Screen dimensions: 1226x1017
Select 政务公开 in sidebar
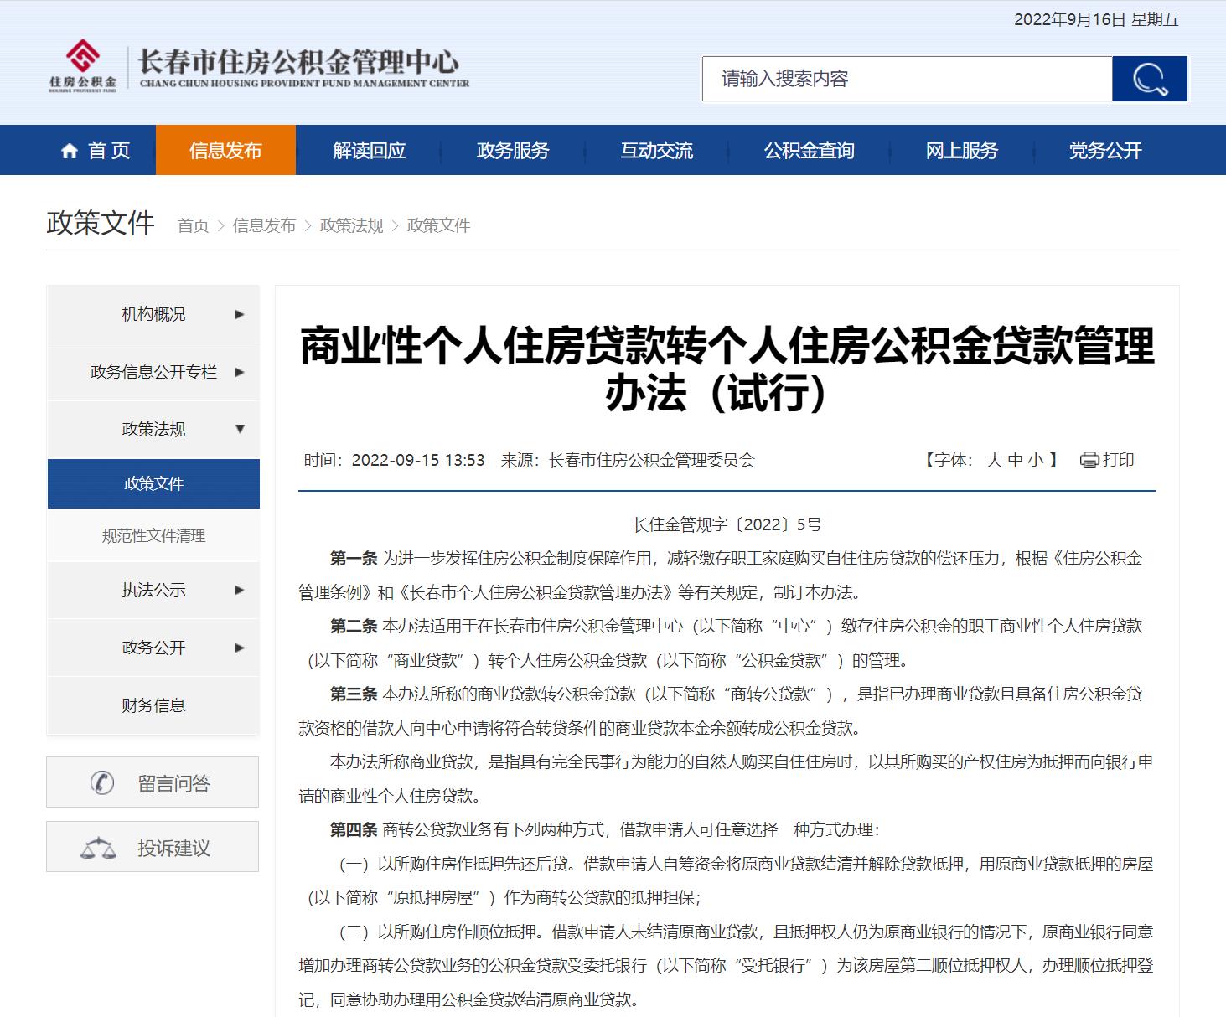[x=153, y=648]
